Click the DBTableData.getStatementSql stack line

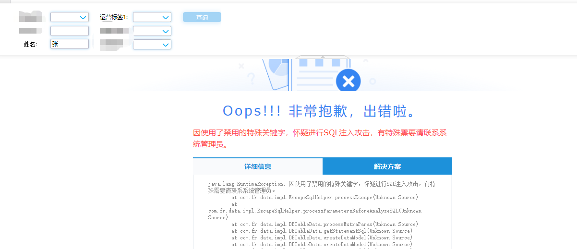tap(322, 231)
